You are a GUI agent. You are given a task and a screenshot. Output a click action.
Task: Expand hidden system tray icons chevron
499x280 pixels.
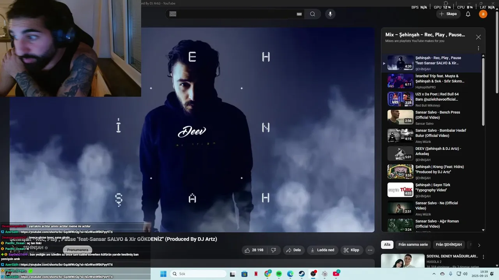click(x=435, y=274)
